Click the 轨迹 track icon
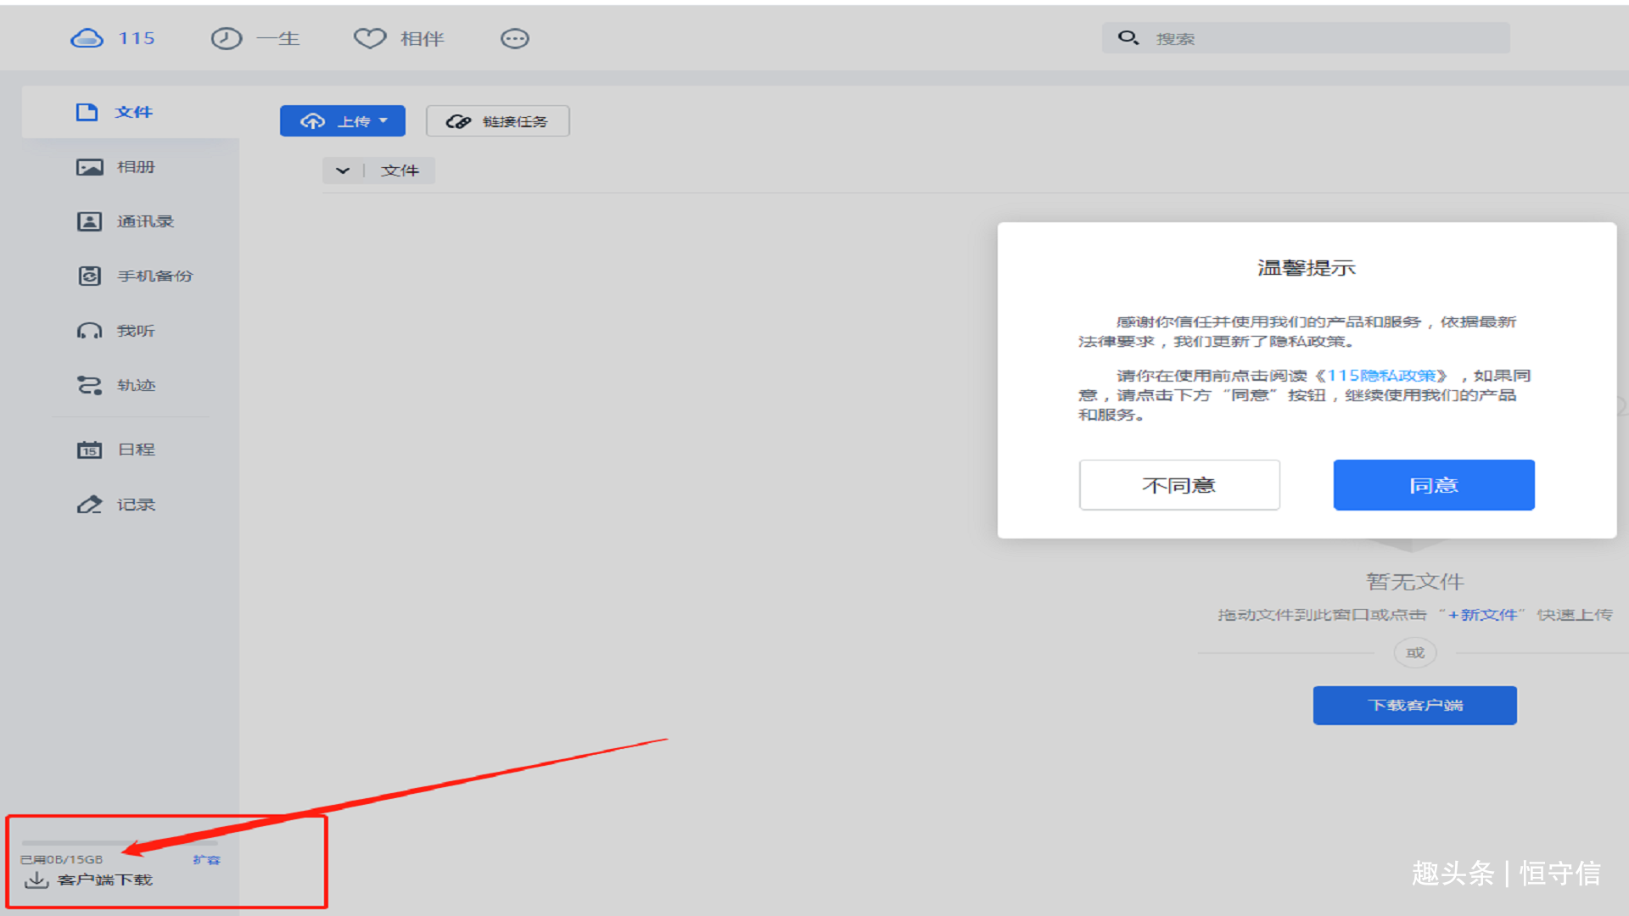This screenshot has width=1629, height=916. [x=89, y=385]
